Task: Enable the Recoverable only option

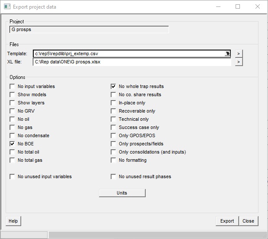Action: pyautogui.click(x=114, y=111)
